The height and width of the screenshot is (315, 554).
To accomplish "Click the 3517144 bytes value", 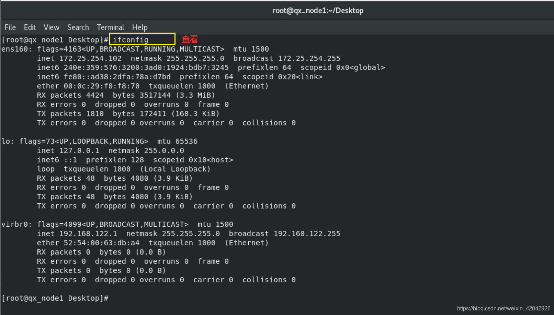I will (155, 95).
